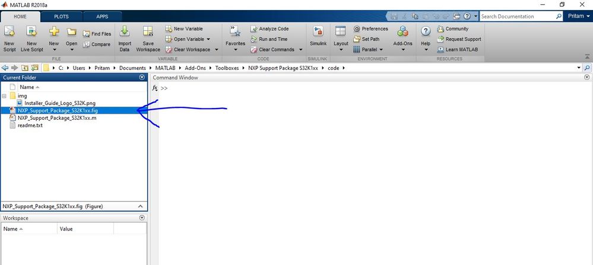Screen dimensions: 593x265
Task: Click NXP Support Package S32K1xx path segment
Action: tap(283, 68)
